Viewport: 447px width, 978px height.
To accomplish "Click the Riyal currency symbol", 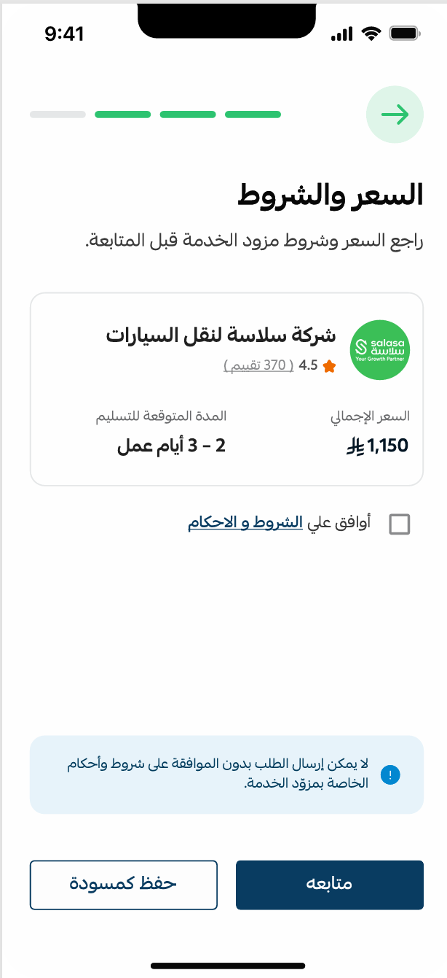I will [355, 446].
